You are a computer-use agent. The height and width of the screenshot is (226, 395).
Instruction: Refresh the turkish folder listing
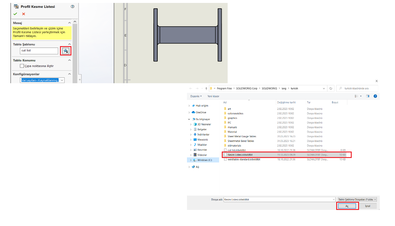tap(331, 88)
